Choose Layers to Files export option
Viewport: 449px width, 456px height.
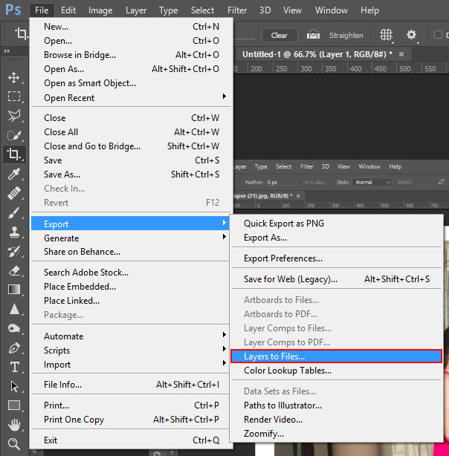click(x=336, y=356)
